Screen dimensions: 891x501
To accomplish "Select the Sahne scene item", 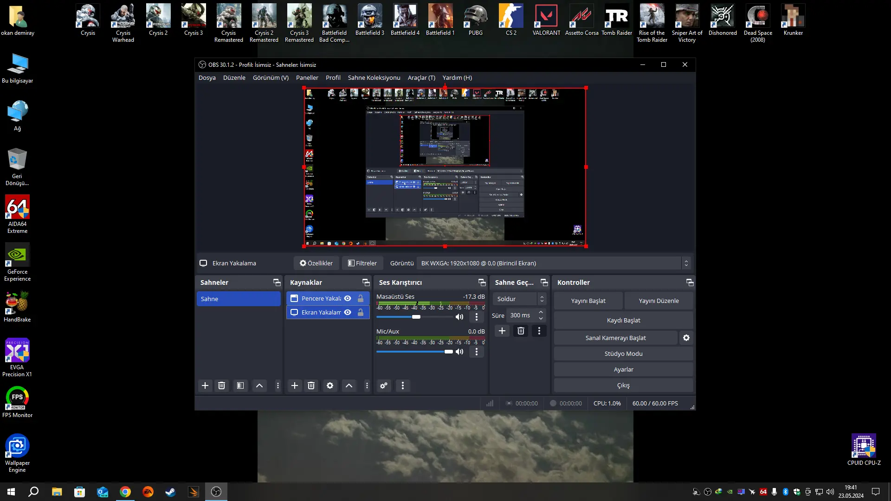I will 239,299.
